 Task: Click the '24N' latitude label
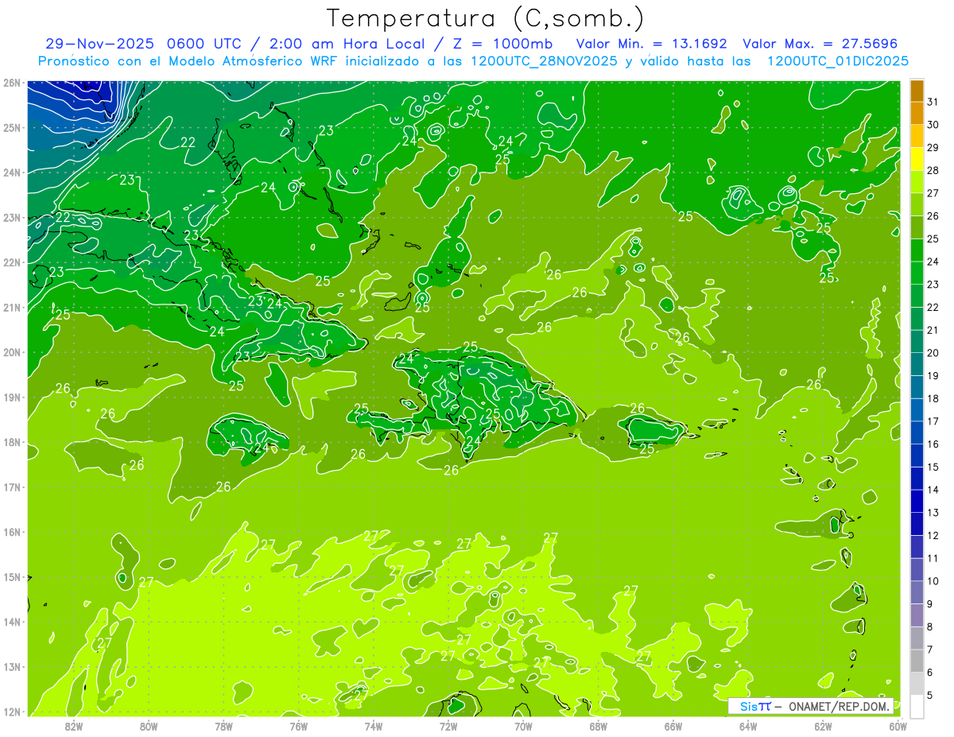coord(11,173)
